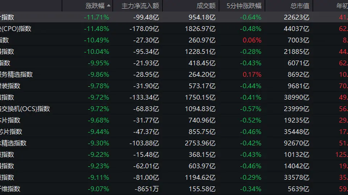Click the -9.95% change value

coord(98,63)
